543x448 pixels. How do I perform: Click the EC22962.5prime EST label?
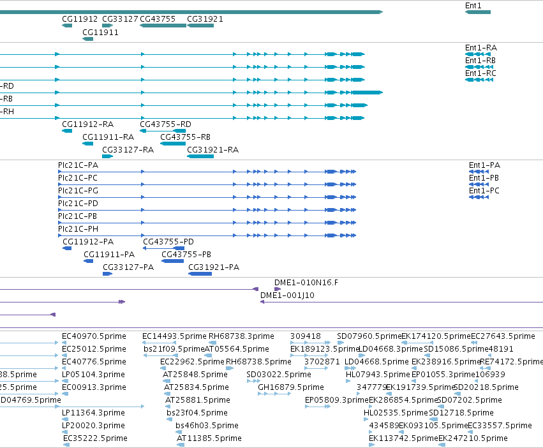click(x=192, y=362)
